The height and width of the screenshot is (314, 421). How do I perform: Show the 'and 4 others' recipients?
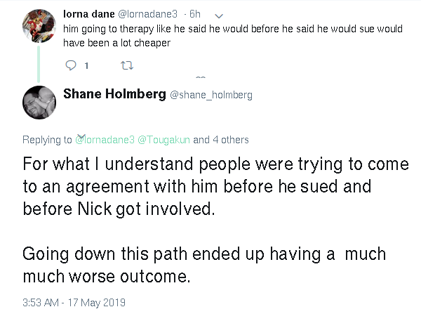pos(221,140)
